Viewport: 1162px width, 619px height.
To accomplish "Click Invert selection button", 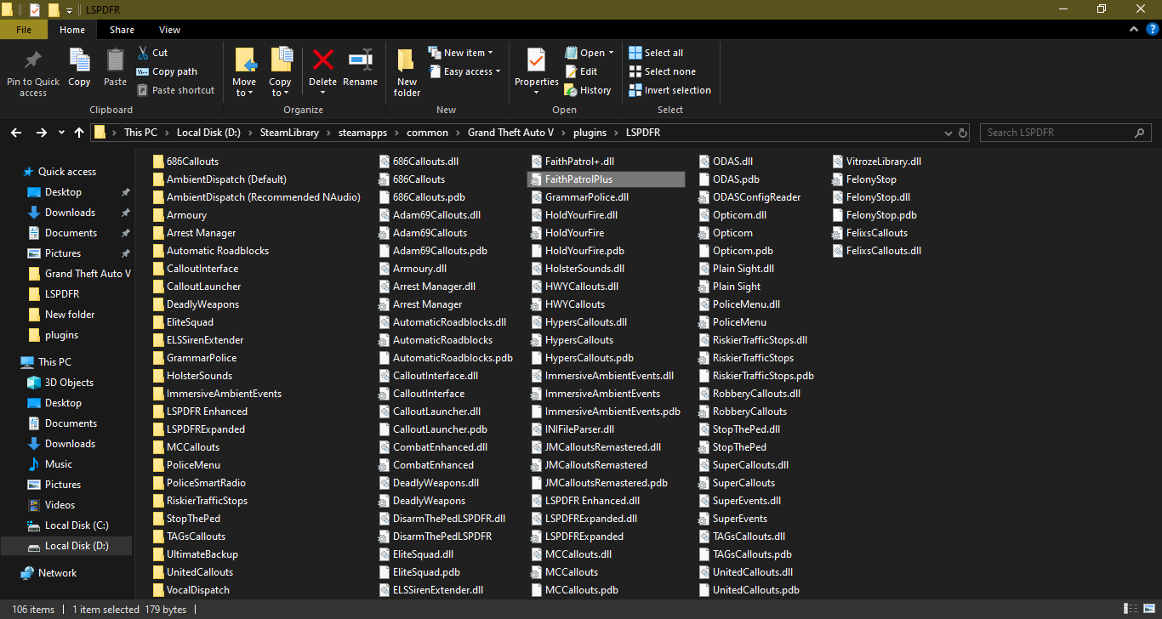I will tap(669, 90).
